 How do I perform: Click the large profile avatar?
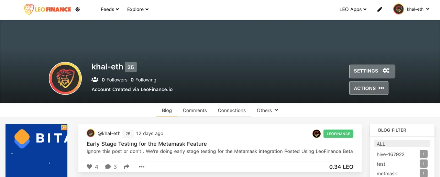[x=65, y=78]
